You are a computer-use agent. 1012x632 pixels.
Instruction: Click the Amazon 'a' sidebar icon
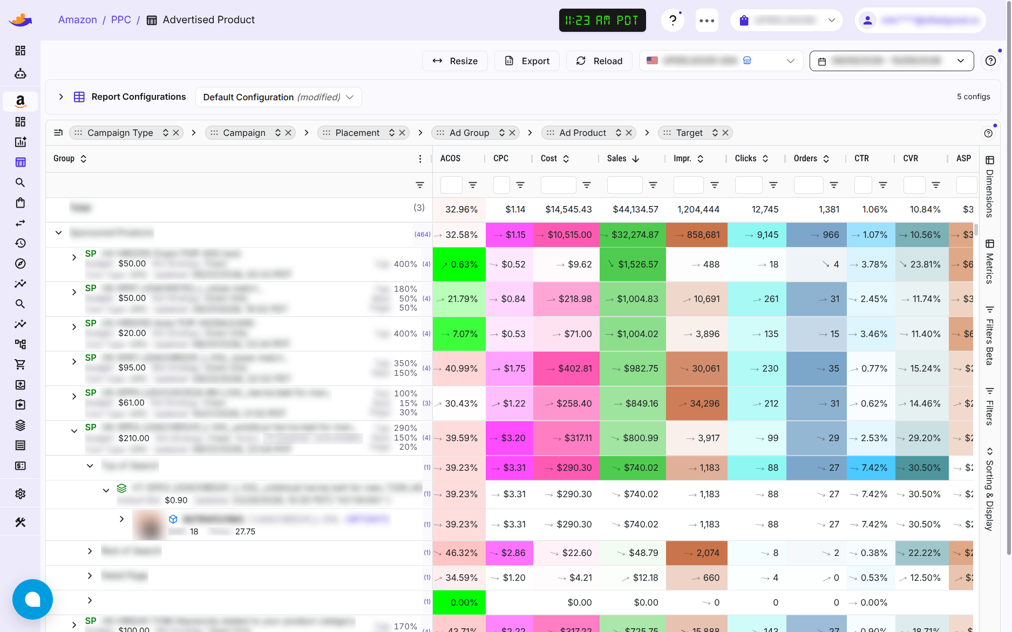click(20, 101)
